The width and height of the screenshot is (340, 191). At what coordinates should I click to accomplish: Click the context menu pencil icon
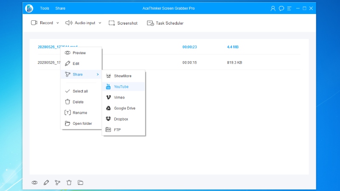click(68, 63)
